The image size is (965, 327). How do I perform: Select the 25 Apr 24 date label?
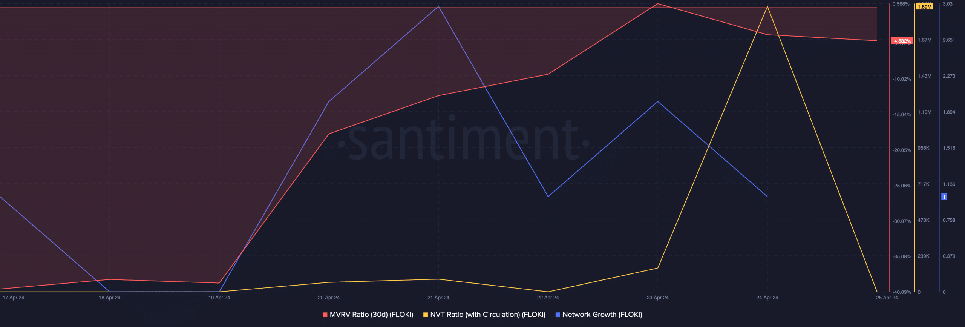[x=887, y=298]
